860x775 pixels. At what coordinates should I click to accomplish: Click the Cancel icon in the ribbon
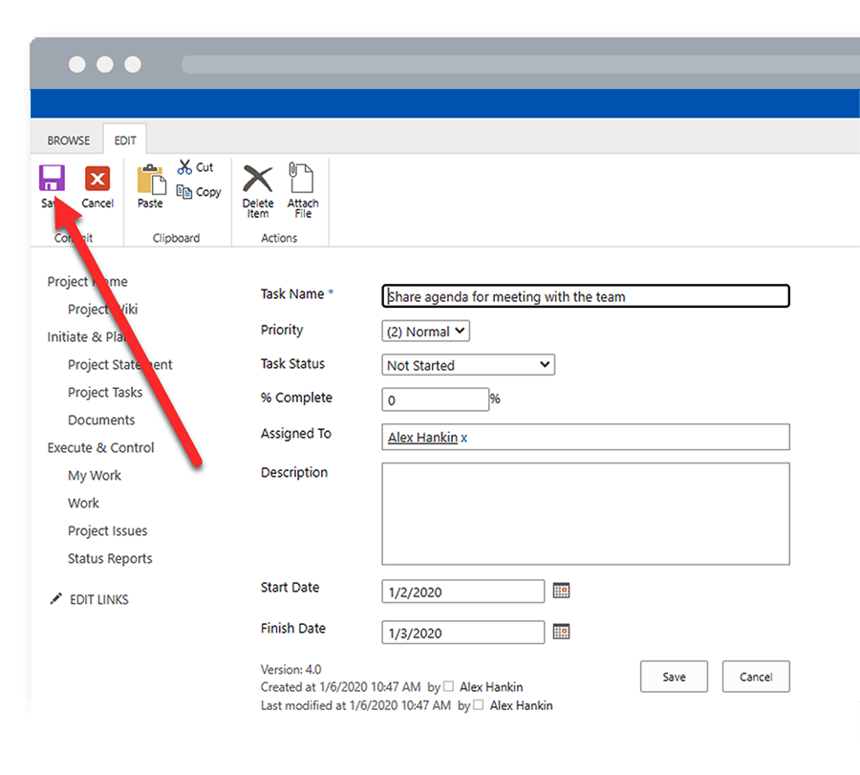pyautogui.click(x=97, y=182)
